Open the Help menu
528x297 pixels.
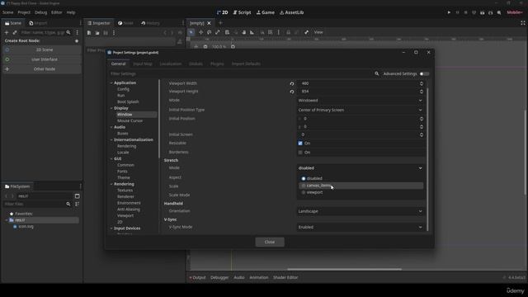[x=71, y=12]
